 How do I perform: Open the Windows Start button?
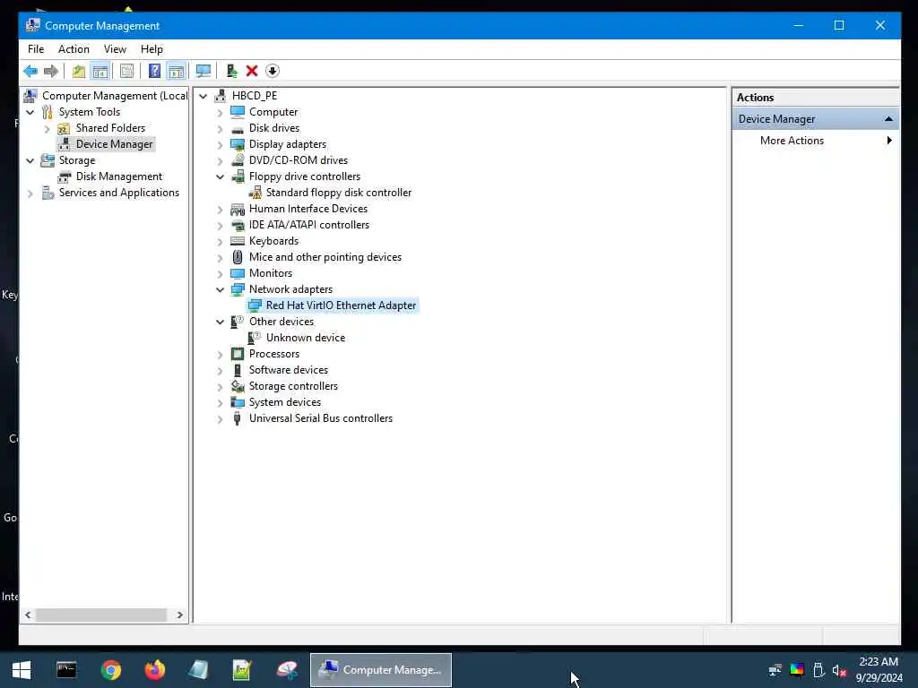pos(22,670)
